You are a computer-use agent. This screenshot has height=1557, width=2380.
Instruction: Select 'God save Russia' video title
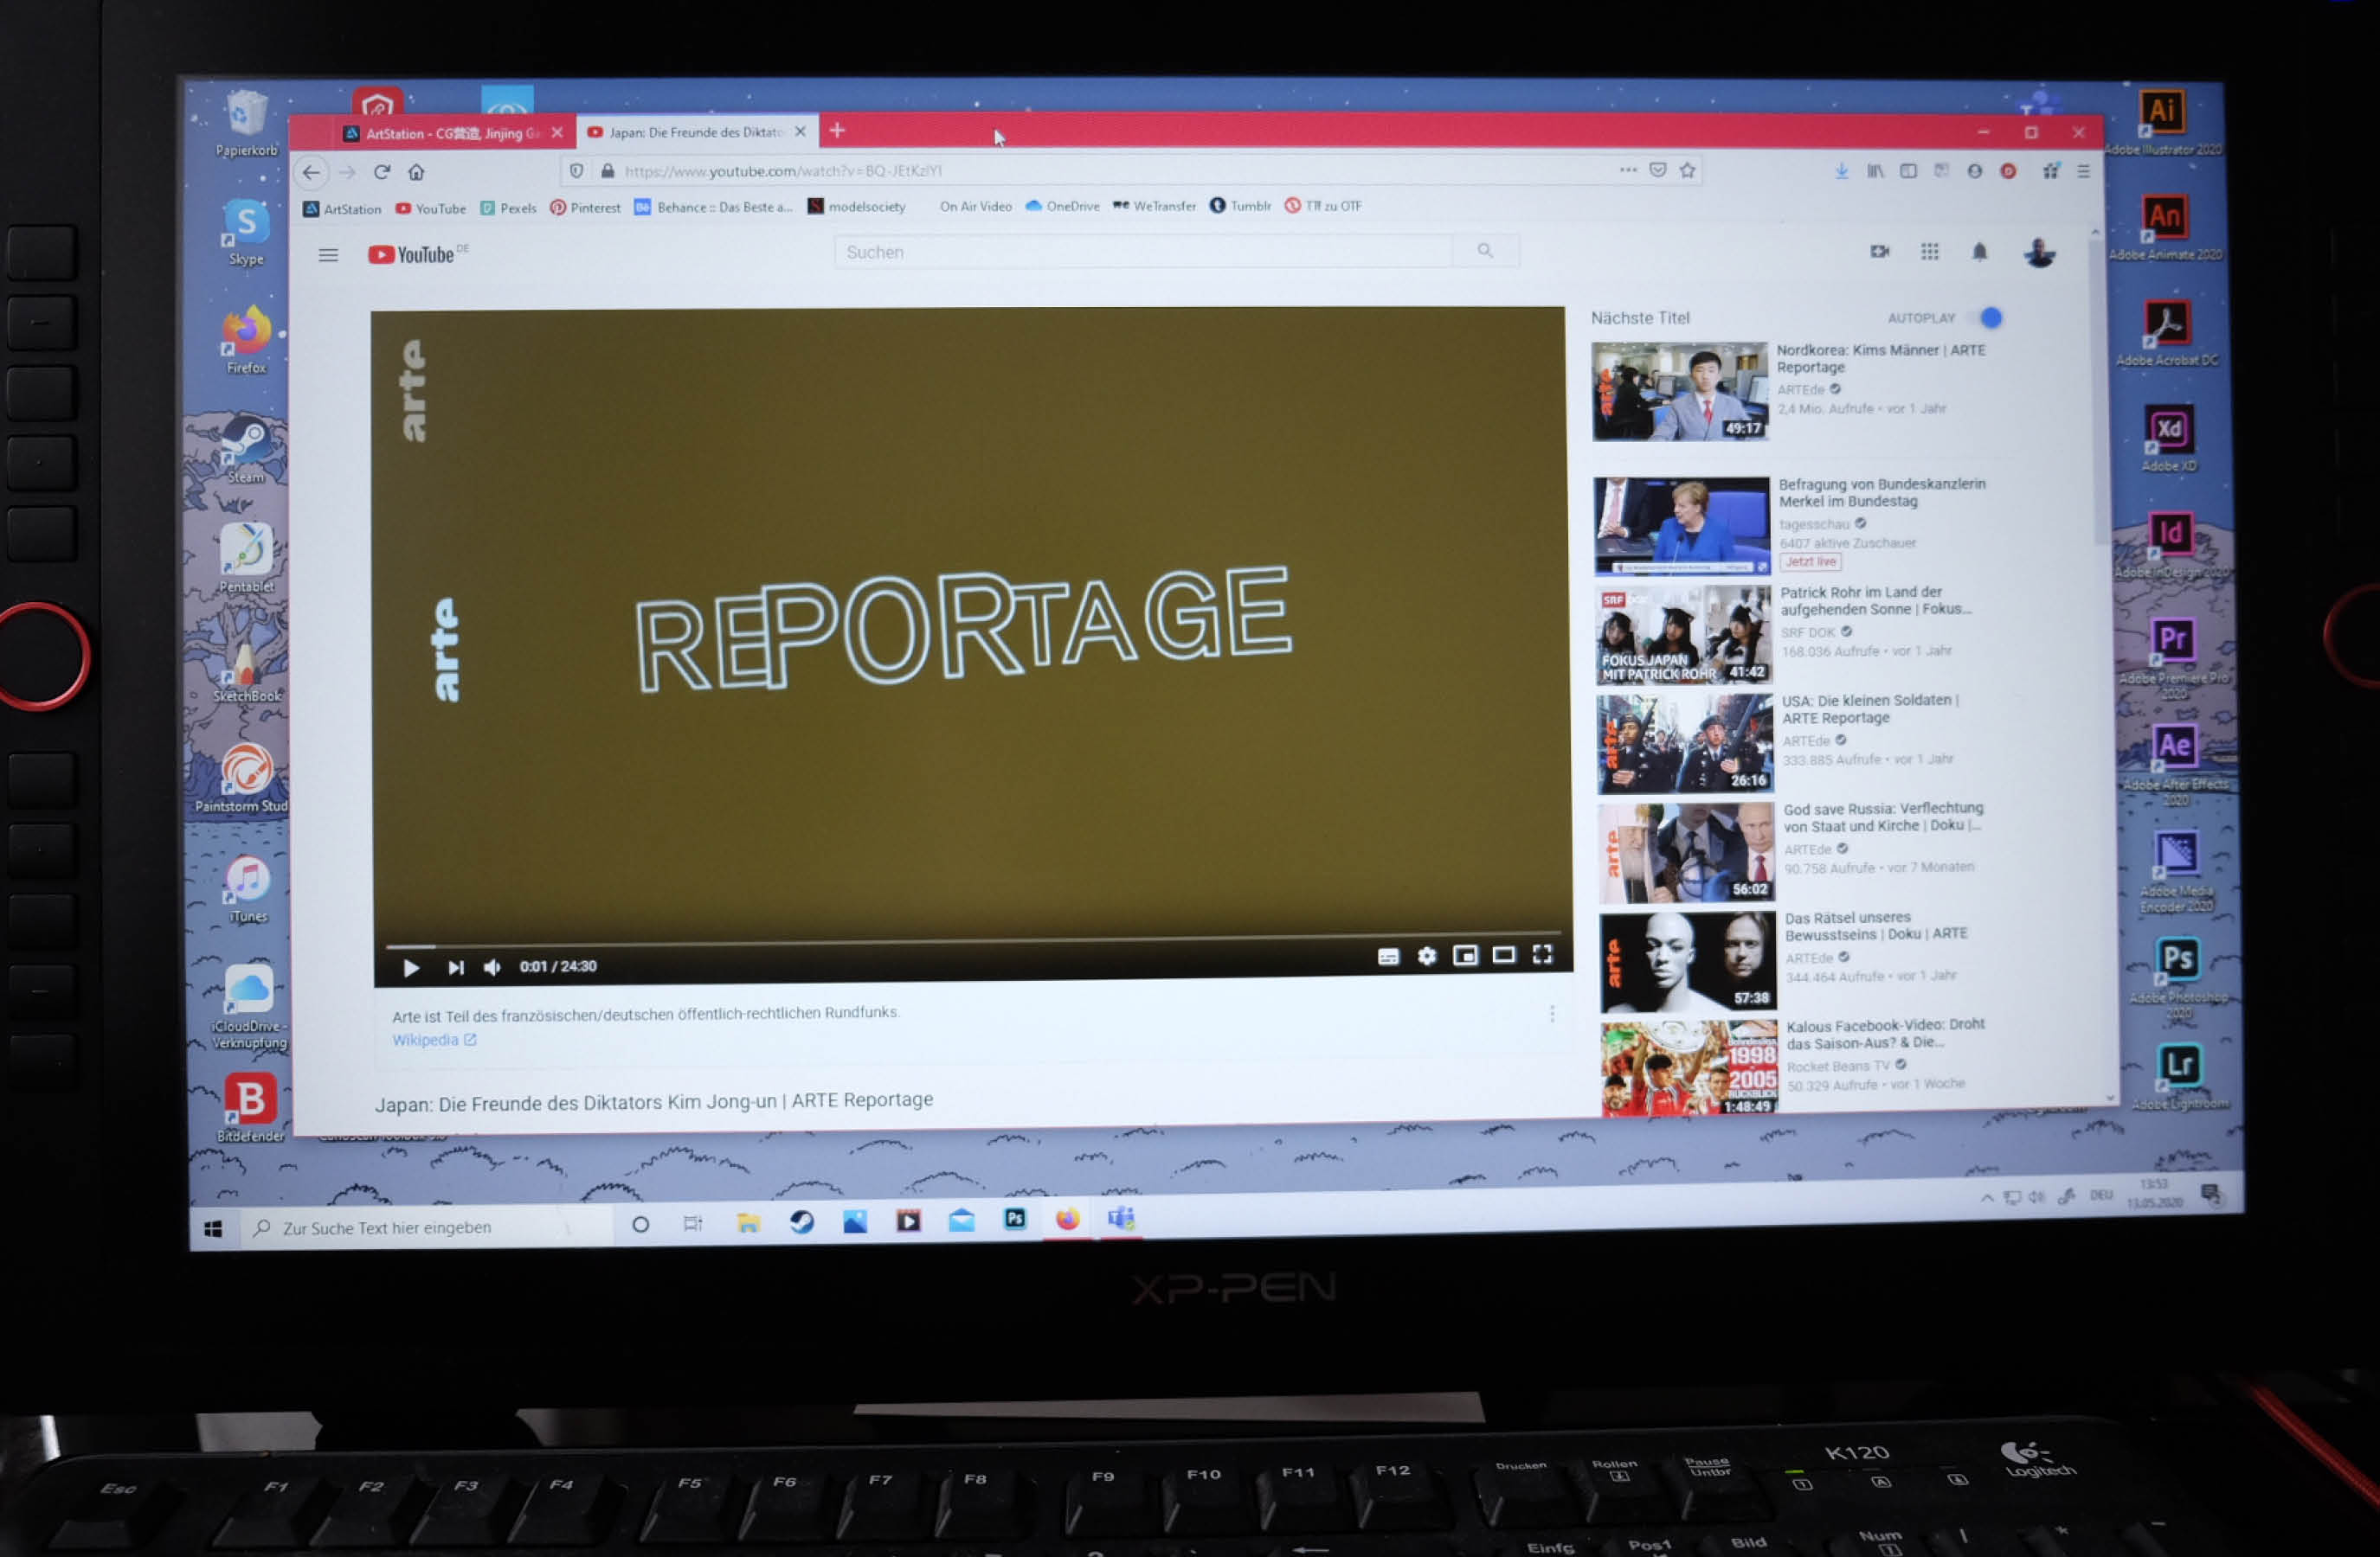(x=1883, y=817)
